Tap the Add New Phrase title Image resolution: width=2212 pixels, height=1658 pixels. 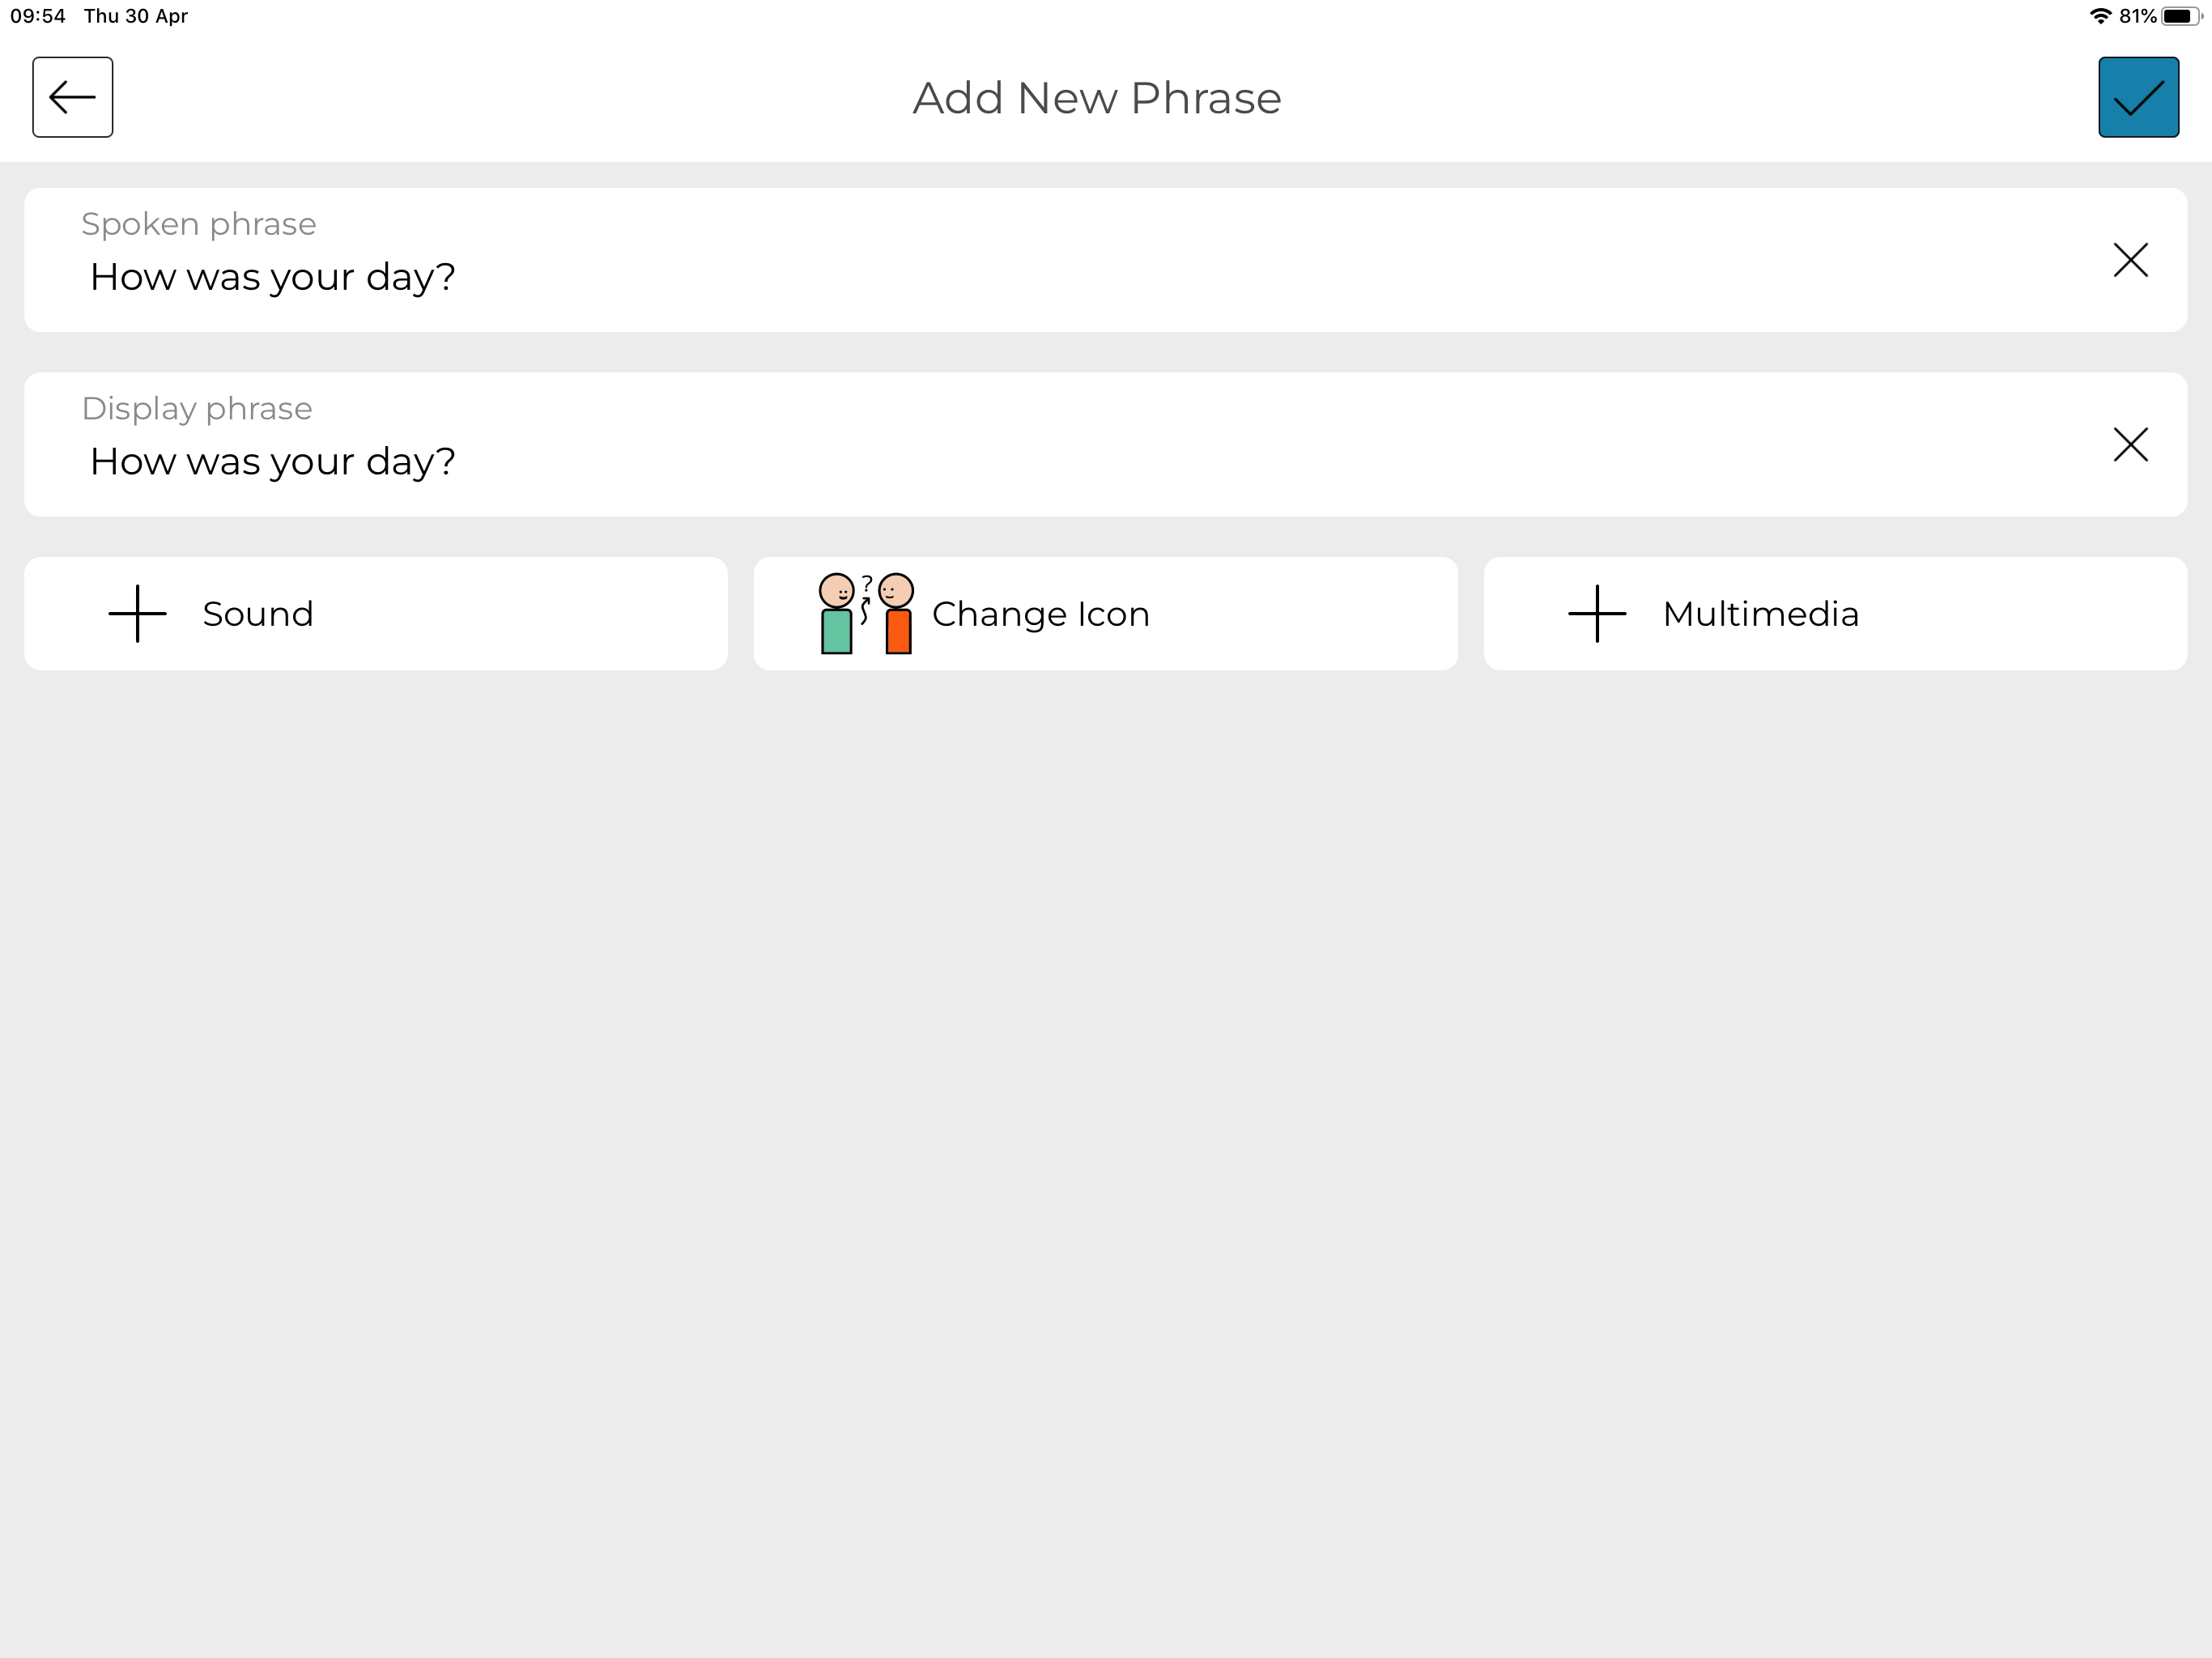pos(1097,98)
